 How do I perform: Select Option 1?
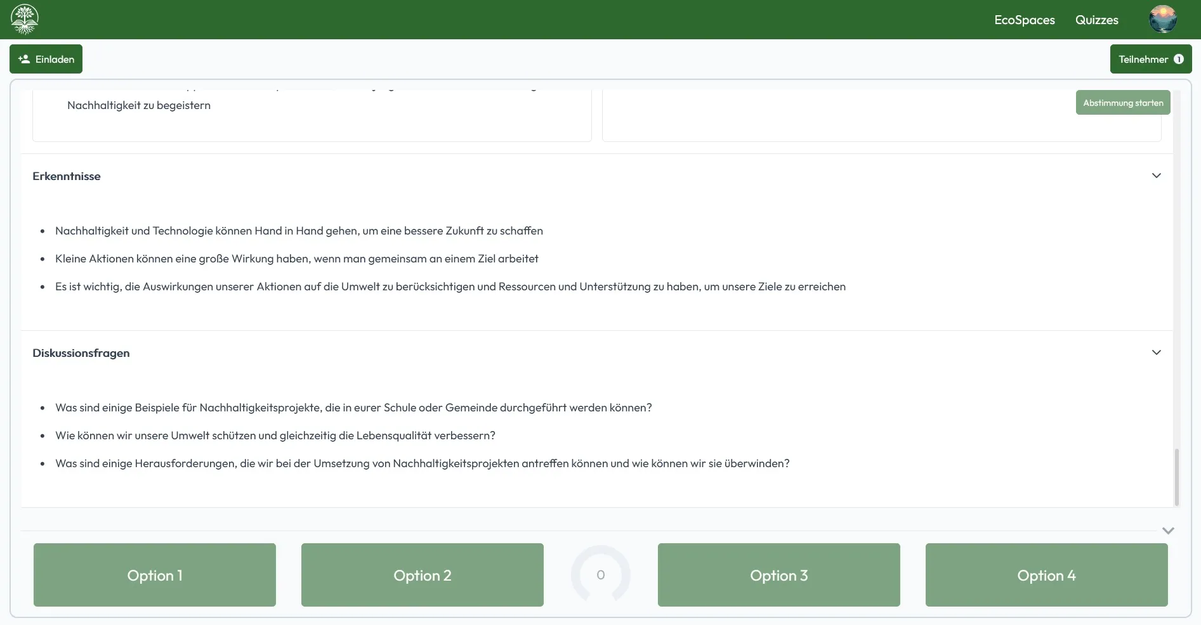(154, 575)
